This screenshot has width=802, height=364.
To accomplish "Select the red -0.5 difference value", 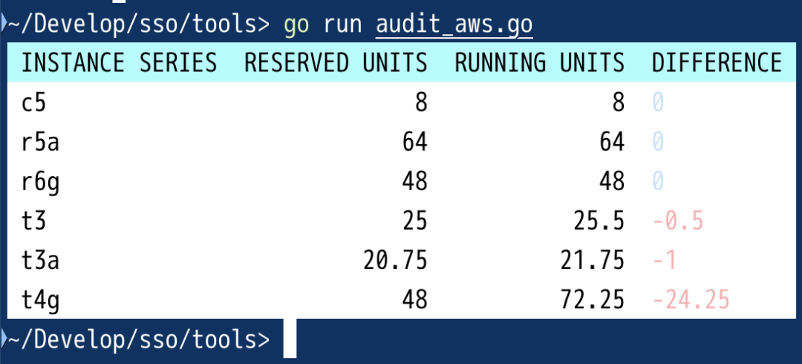I will (677, 221).
